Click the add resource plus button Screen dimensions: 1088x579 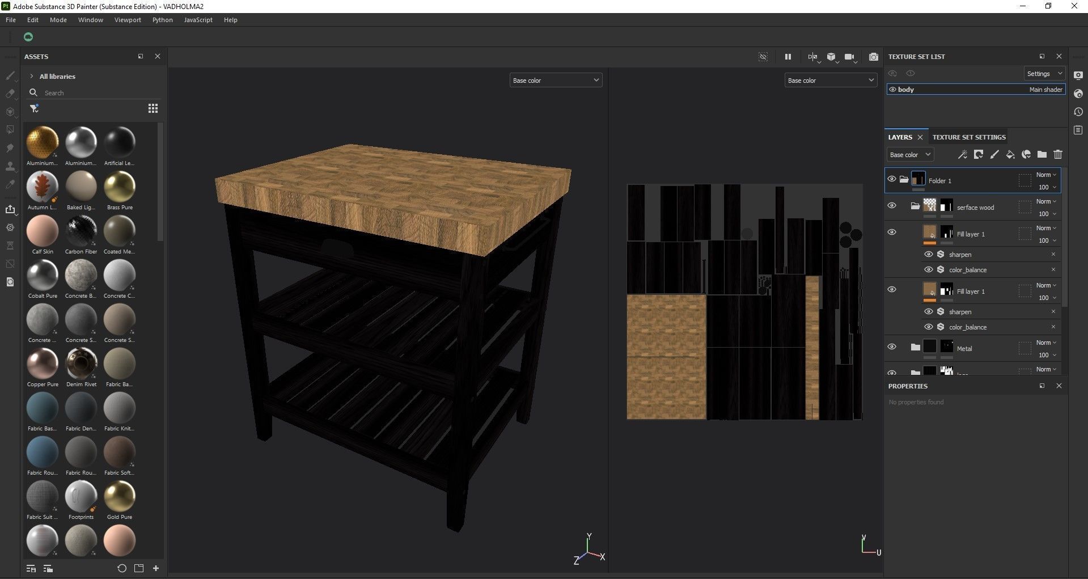[x=156, y=568]
